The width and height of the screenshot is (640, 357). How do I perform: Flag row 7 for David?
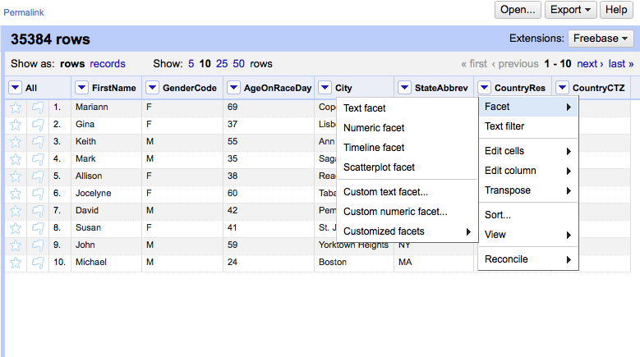click(38, 211)
